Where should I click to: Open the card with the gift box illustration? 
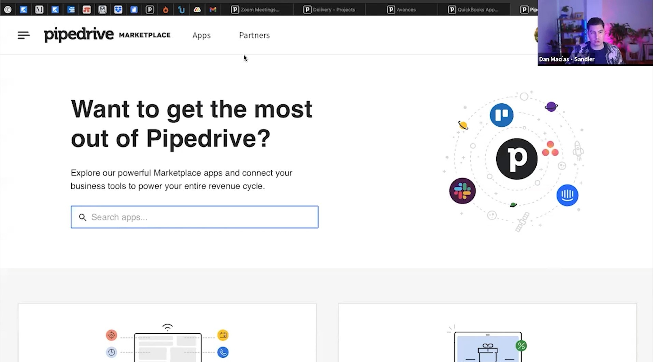click(x=487, y=333)
